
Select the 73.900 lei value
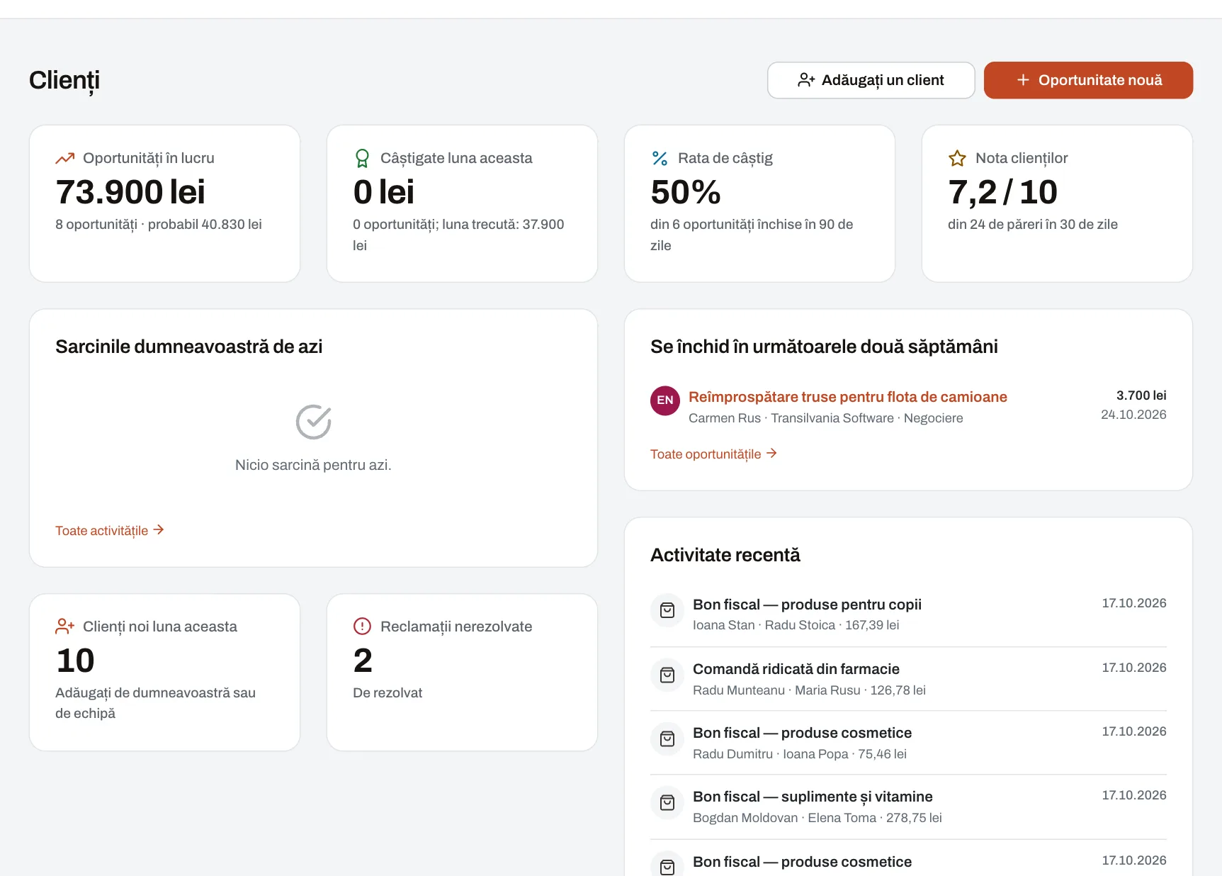(130, 192)
